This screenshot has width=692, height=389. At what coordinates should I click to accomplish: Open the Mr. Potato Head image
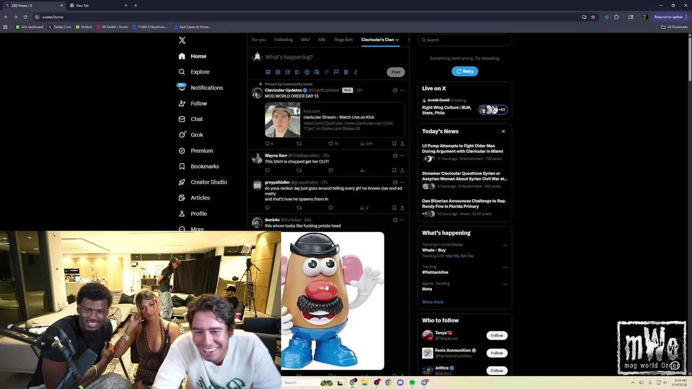point(332,301)
